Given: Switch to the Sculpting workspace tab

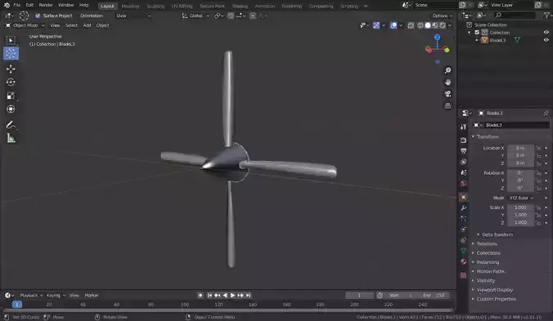Looking at the screenshot, I should click(155, 6).
